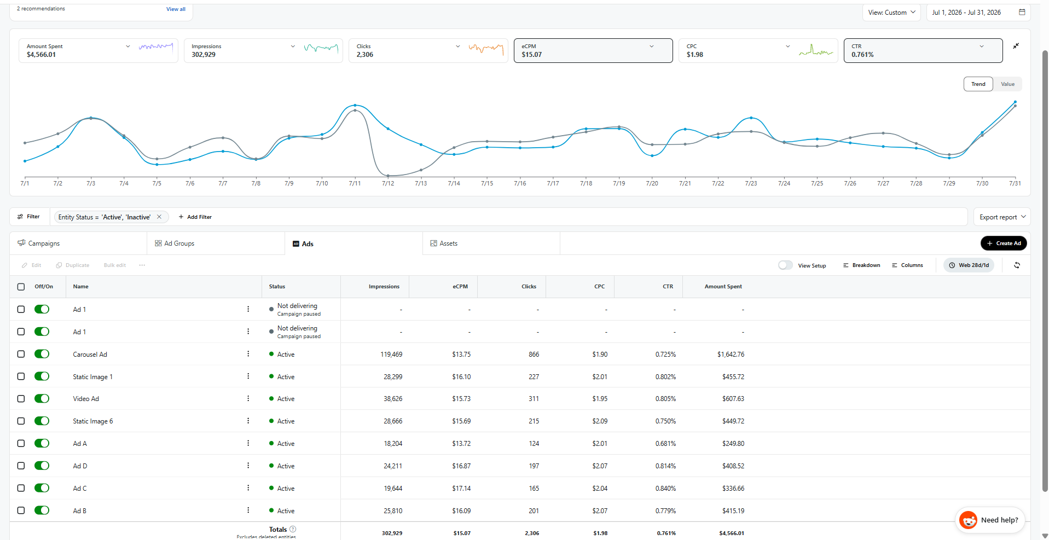Check the select-all checkbox in table header
This screenshot has height=540, width=1049.
21,287
